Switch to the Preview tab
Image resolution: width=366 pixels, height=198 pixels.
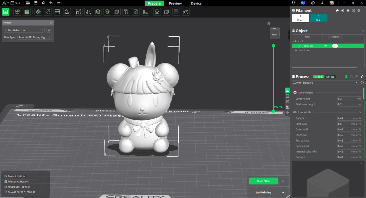pyautogui.click(x=175, y=3)
